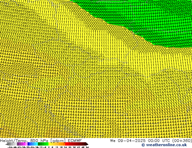
Task: Click the legend label 54
Action: tap(87, 147)
